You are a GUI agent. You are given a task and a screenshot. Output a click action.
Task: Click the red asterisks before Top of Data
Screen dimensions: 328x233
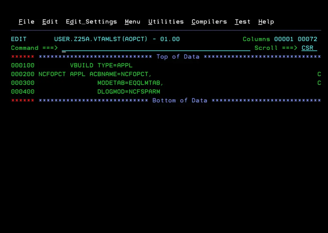[x=22, y=57]
